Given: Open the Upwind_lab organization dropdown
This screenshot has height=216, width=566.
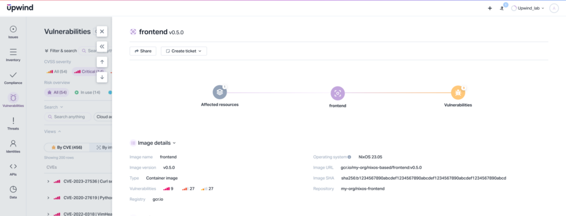Looking at the screenshot, I should (528, 8).
